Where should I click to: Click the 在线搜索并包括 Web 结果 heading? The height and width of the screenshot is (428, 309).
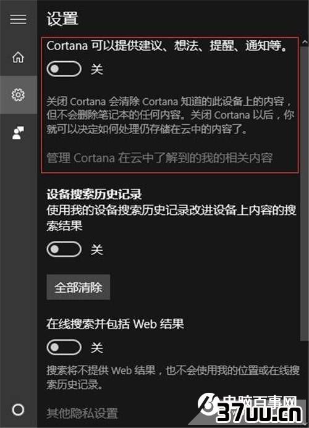point(115,324)
